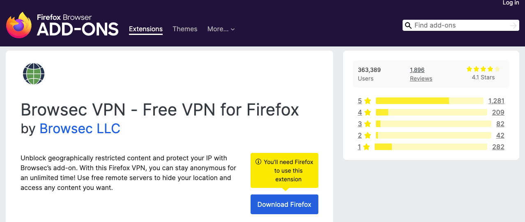525x222 pixels.
Task: Open the 1,896 Reviews link
Action: (421, 74)
